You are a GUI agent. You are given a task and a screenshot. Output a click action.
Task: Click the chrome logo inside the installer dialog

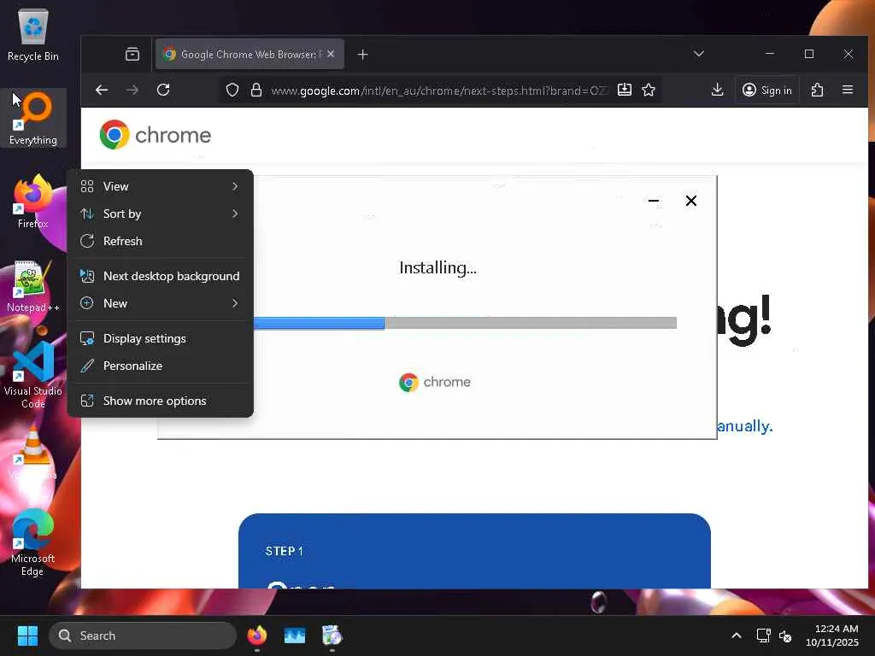pyautogui.click(x=435, y=382)
